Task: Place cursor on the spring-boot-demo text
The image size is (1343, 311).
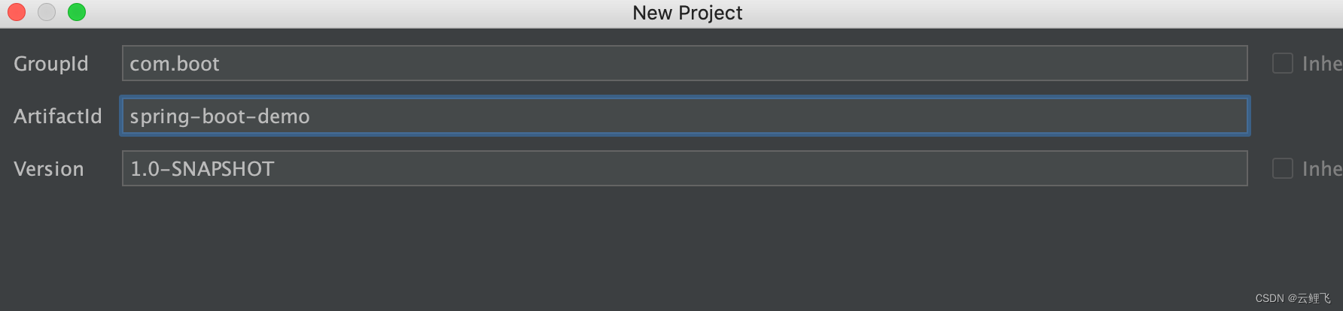Action: (x=220, y=116)
